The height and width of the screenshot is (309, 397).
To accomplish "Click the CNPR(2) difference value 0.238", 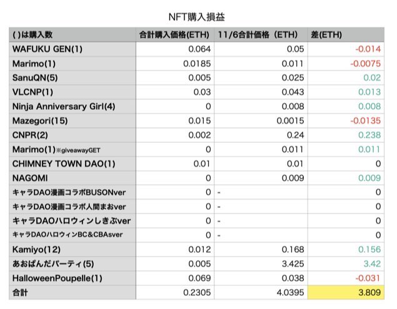I will [369, 135].
